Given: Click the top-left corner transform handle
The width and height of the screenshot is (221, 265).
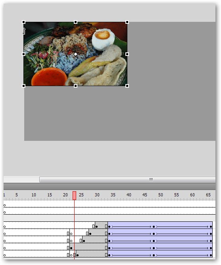Looking at the screenshot, I should click(x=24, y=22).
